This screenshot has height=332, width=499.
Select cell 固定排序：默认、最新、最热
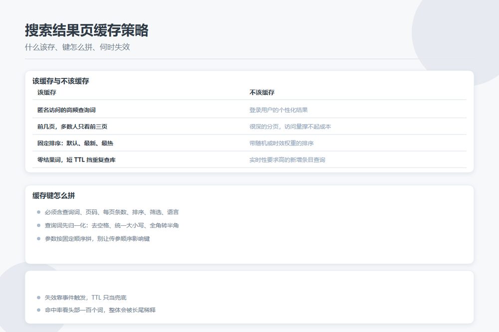click(x=75, y=143)
